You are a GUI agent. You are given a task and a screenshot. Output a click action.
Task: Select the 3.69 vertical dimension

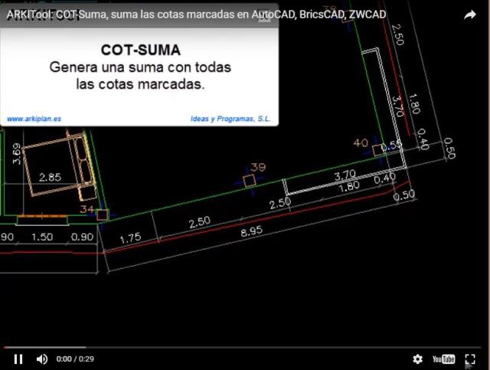click(17, 153)
